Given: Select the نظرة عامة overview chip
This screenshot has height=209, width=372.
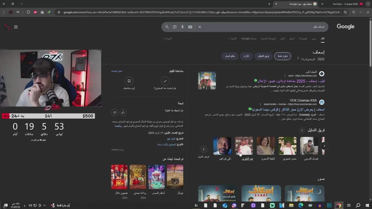Looking at the screenshot, I should [x=282, y=56].
